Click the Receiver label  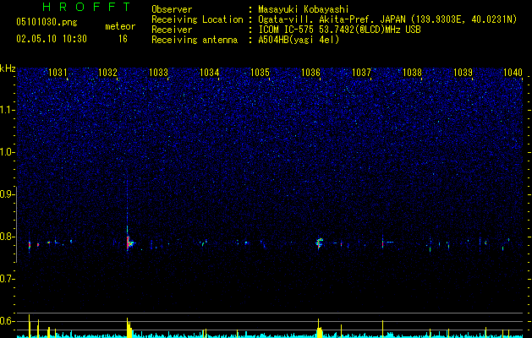[172, 30]
